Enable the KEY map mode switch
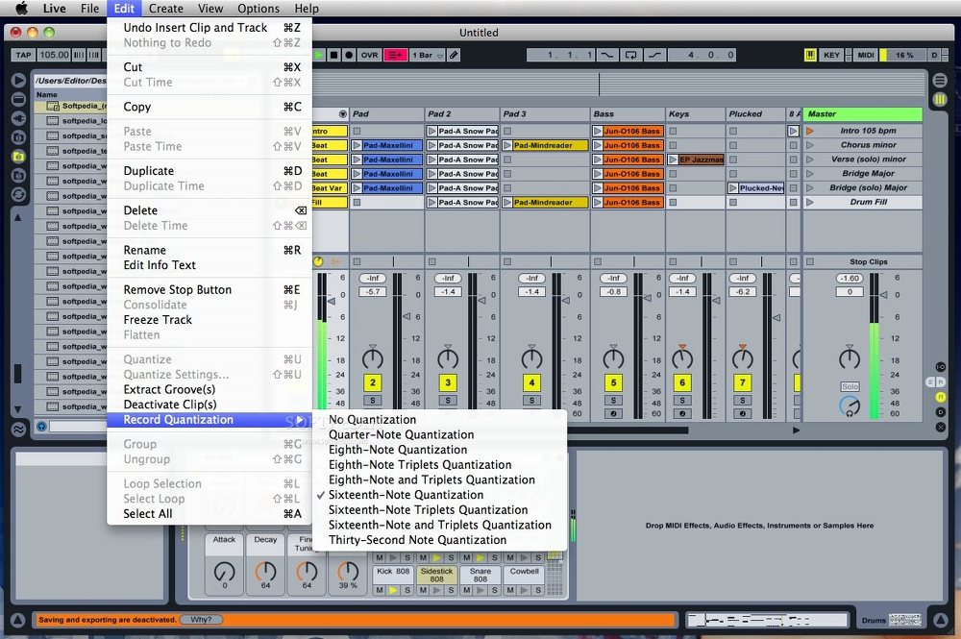Viewport: 961px width, 639px height. [x=832, y=56]
